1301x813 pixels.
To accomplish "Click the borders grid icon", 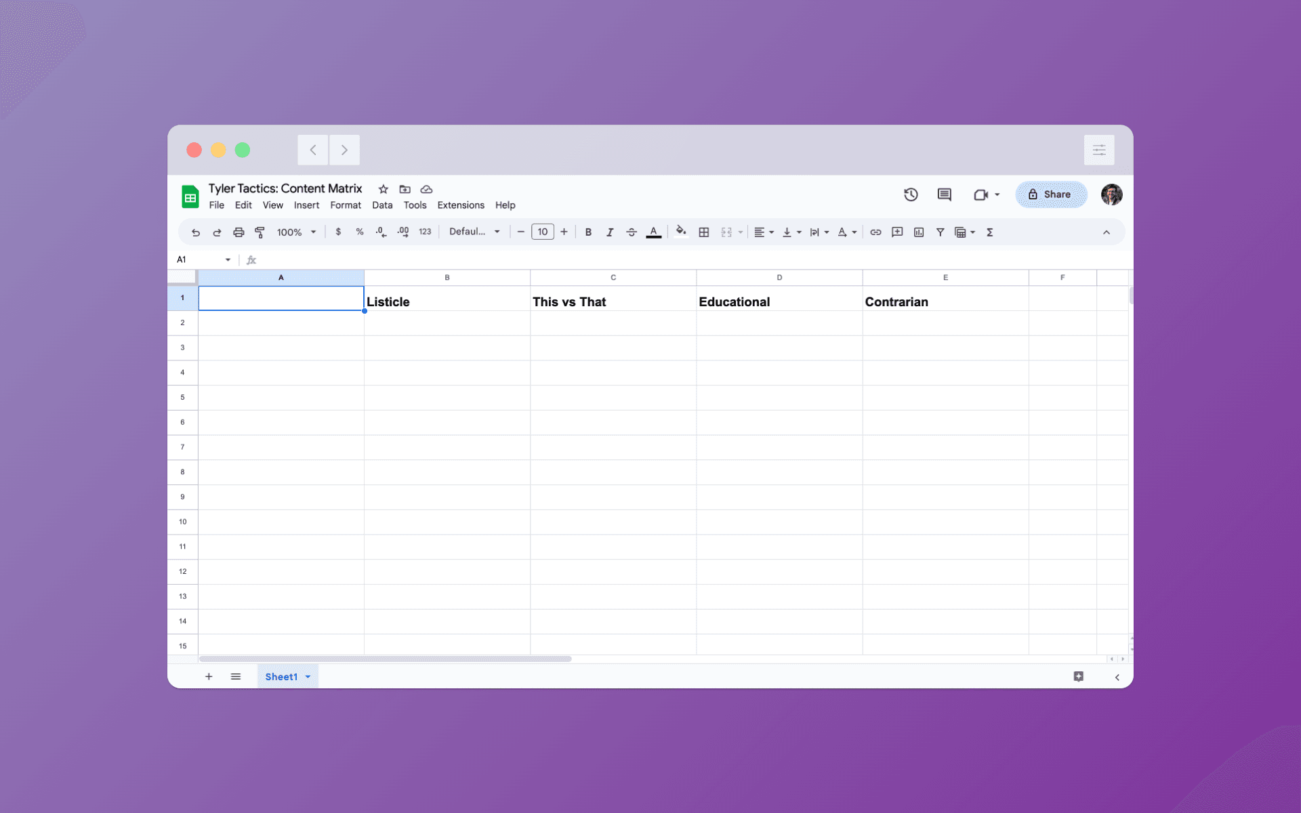I will coord(704,232).
